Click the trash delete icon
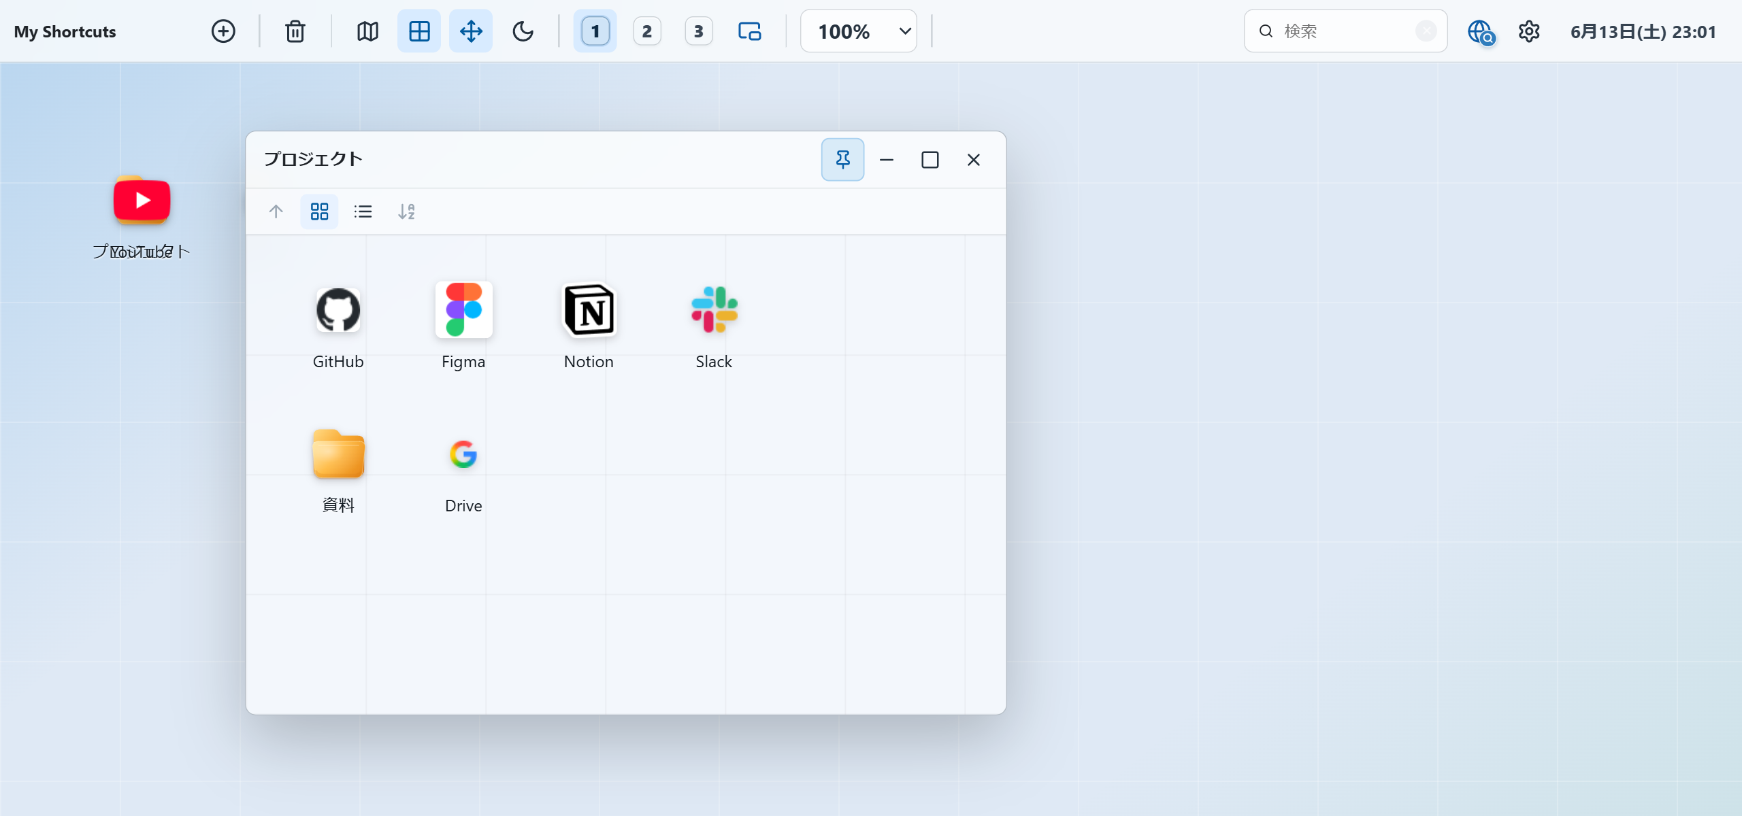This screenshot has width=1742, height=816. tap(295, 31)
